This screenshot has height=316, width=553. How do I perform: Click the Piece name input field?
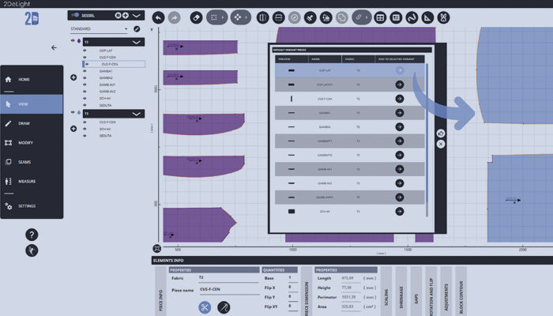tap(228, 290)
